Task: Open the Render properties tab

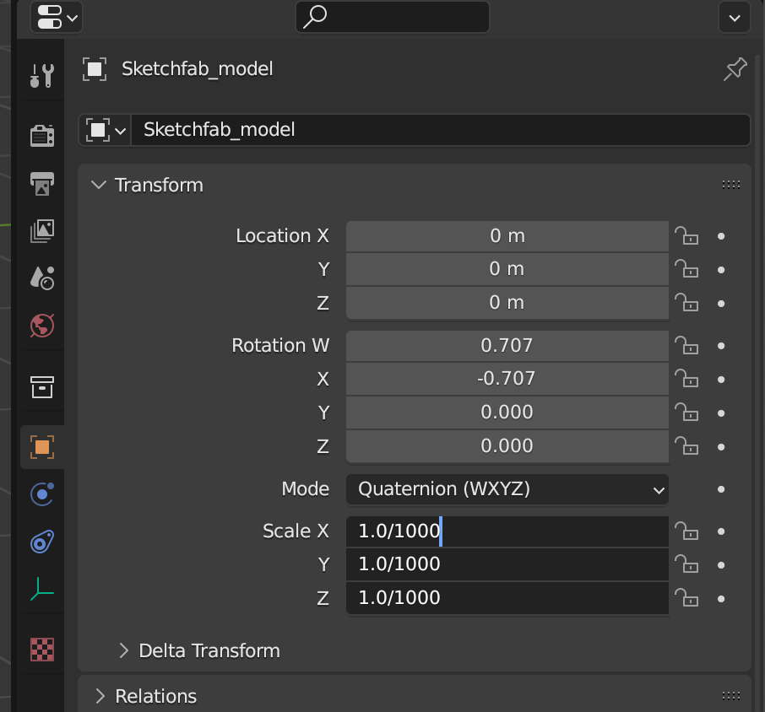Action: coord(41,135)
